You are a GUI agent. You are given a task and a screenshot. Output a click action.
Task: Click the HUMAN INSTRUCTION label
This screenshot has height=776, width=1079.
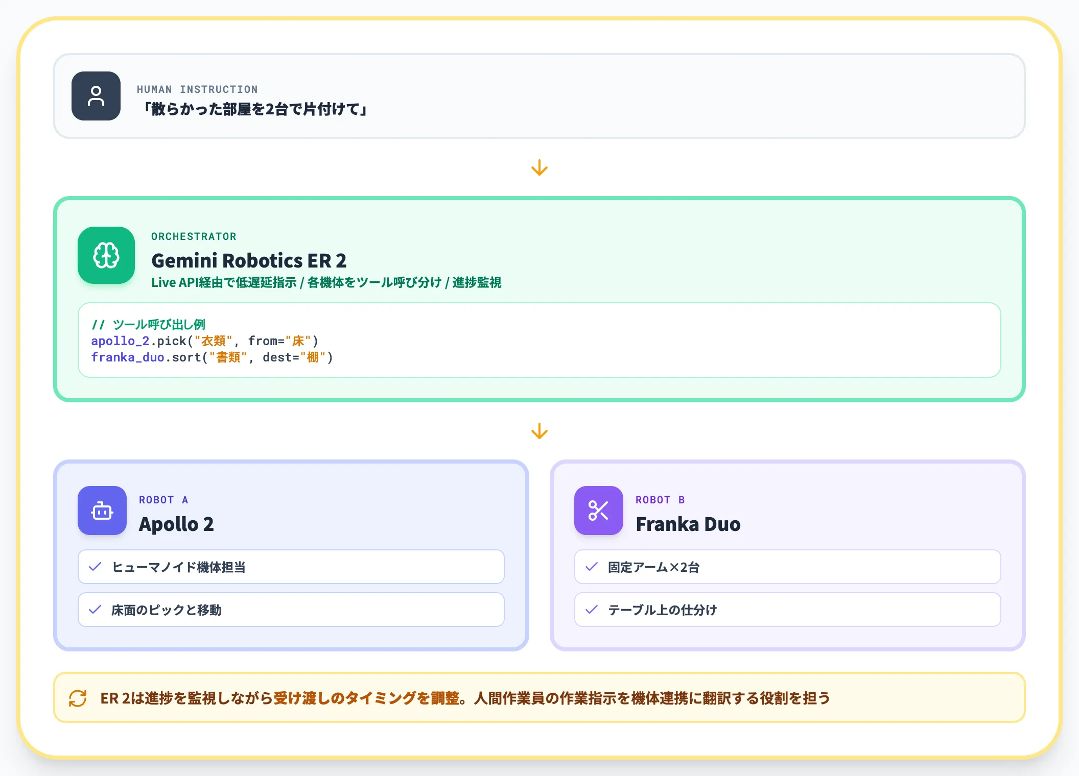tap(197, 89)
